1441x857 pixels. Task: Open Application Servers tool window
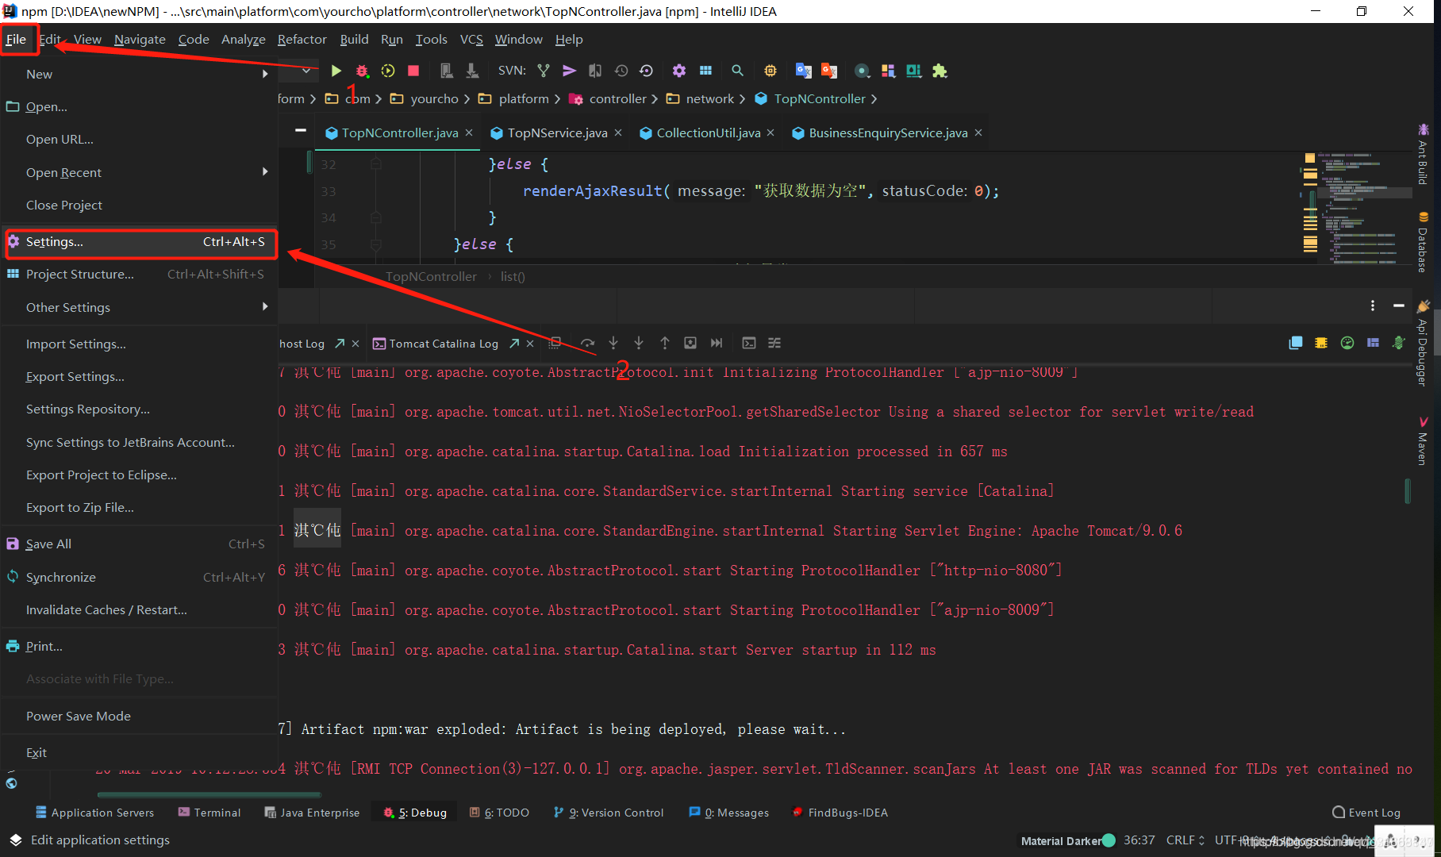coord(94,813)
